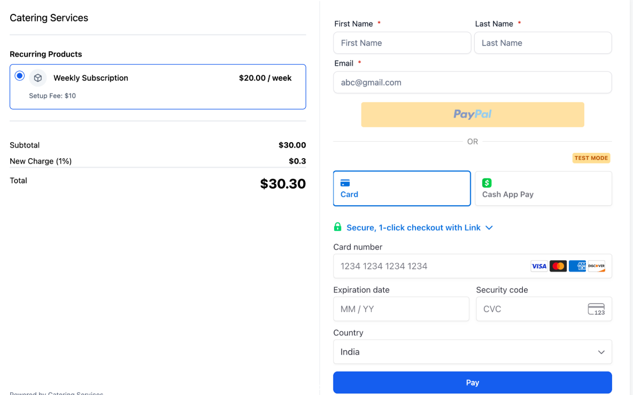Click the Mastercard logo icon
This screenshot has width=633, height=395.
[558, 266]
